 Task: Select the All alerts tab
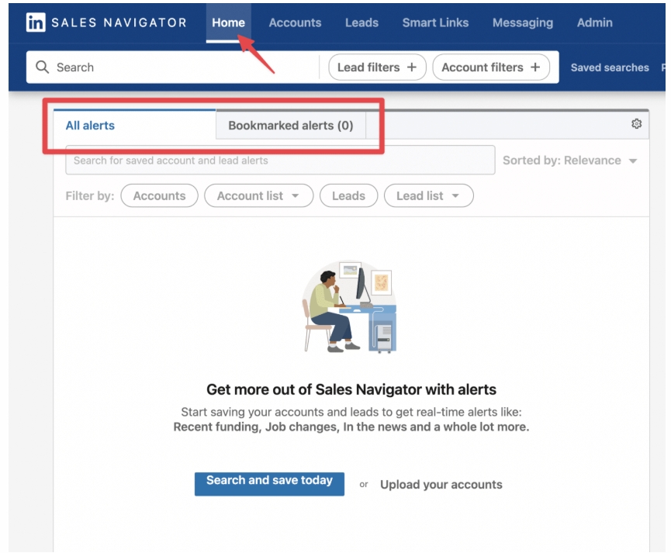pos(90,126)
